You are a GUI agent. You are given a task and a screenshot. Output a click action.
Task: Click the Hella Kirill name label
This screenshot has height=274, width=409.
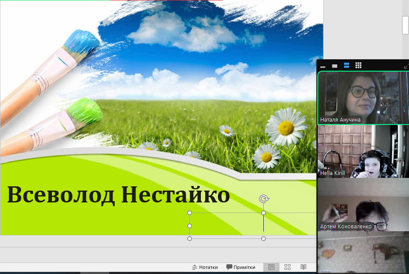click(x=332, y=173)
